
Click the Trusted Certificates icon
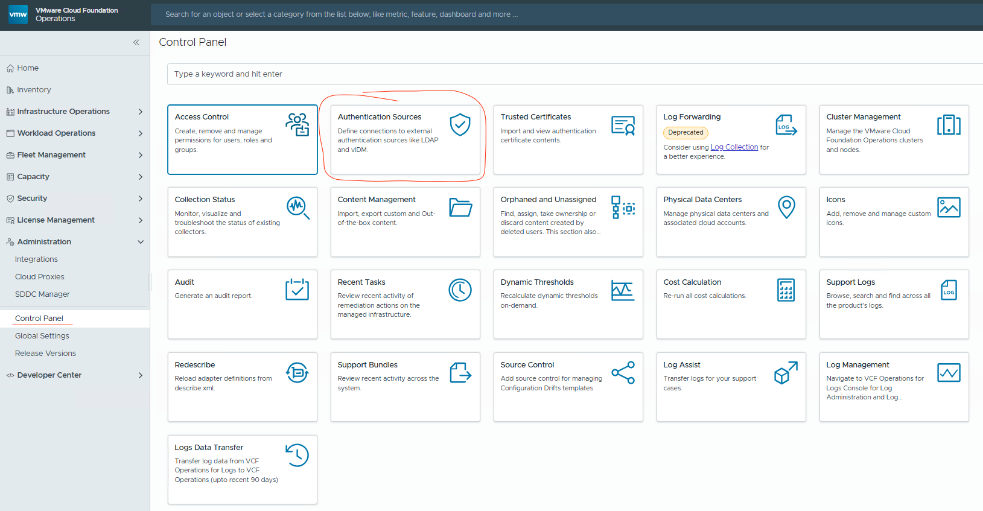[623, 125]
